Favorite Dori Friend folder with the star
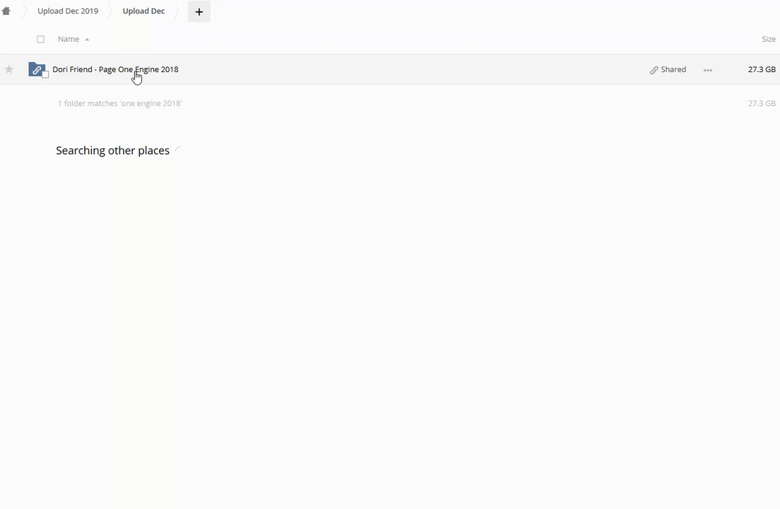 coord(9,69)
